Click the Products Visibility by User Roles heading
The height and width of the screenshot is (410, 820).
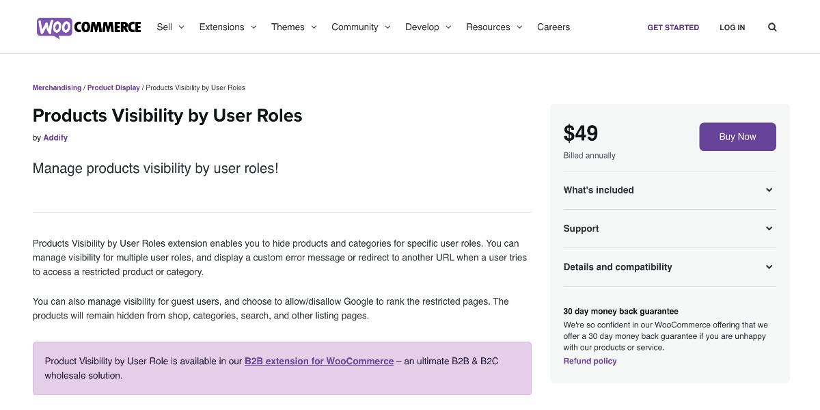click(x=167, y=115)
